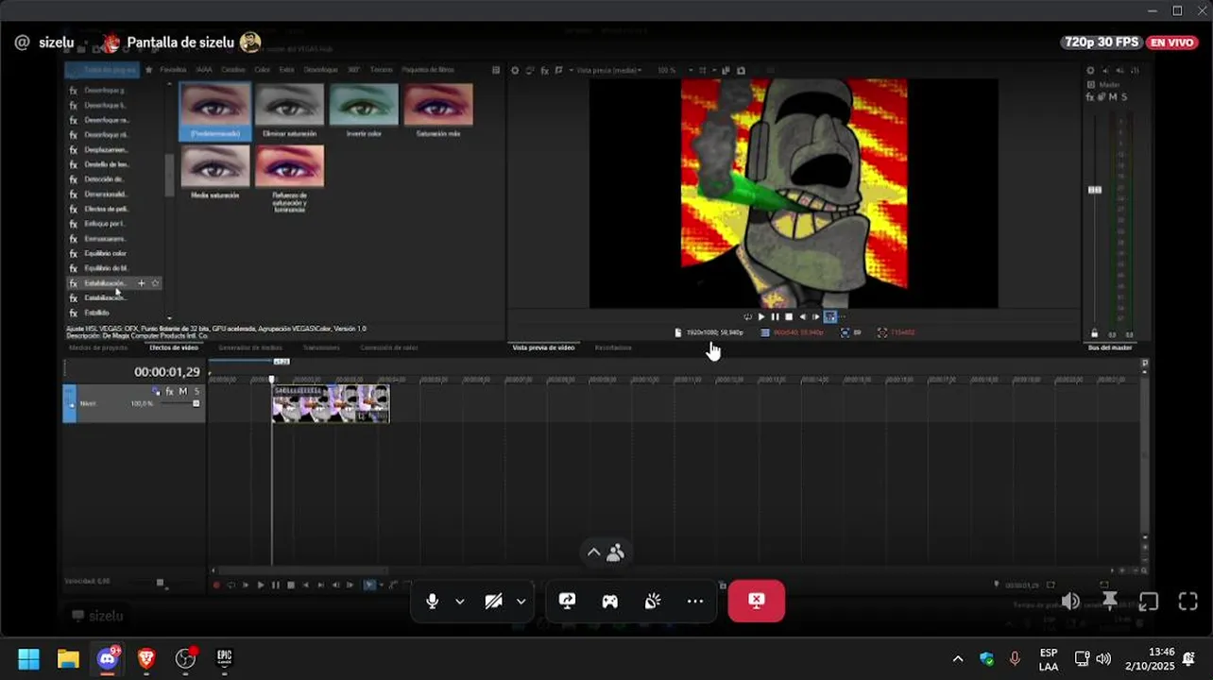Pause the video preview
This screenshot has width=1213, height=680.
[x=776, y=317]
